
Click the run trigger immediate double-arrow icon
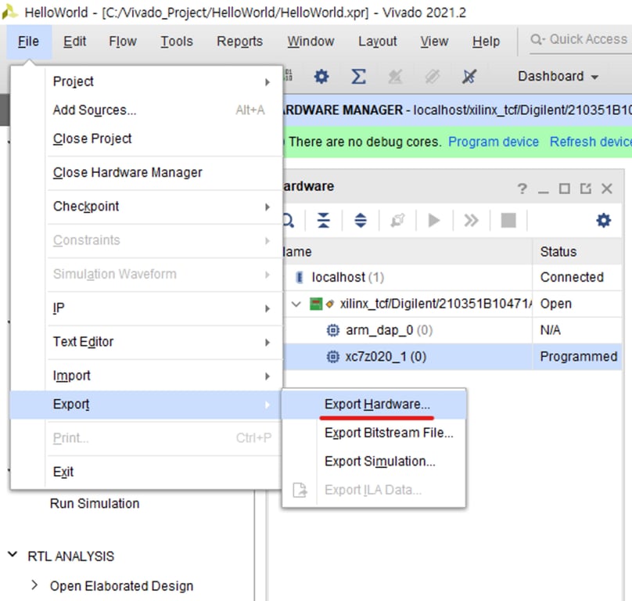(x=471, y=220)
